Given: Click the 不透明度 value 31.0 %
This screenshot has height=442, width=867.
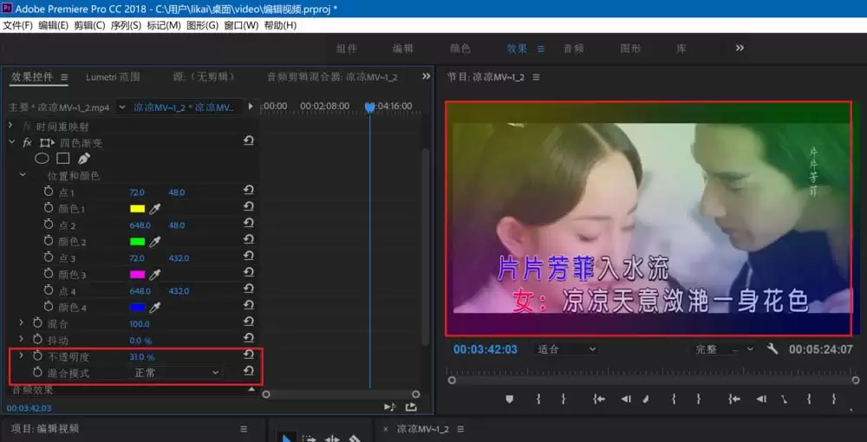Looking at the screenshot, I should coord(141,357).
